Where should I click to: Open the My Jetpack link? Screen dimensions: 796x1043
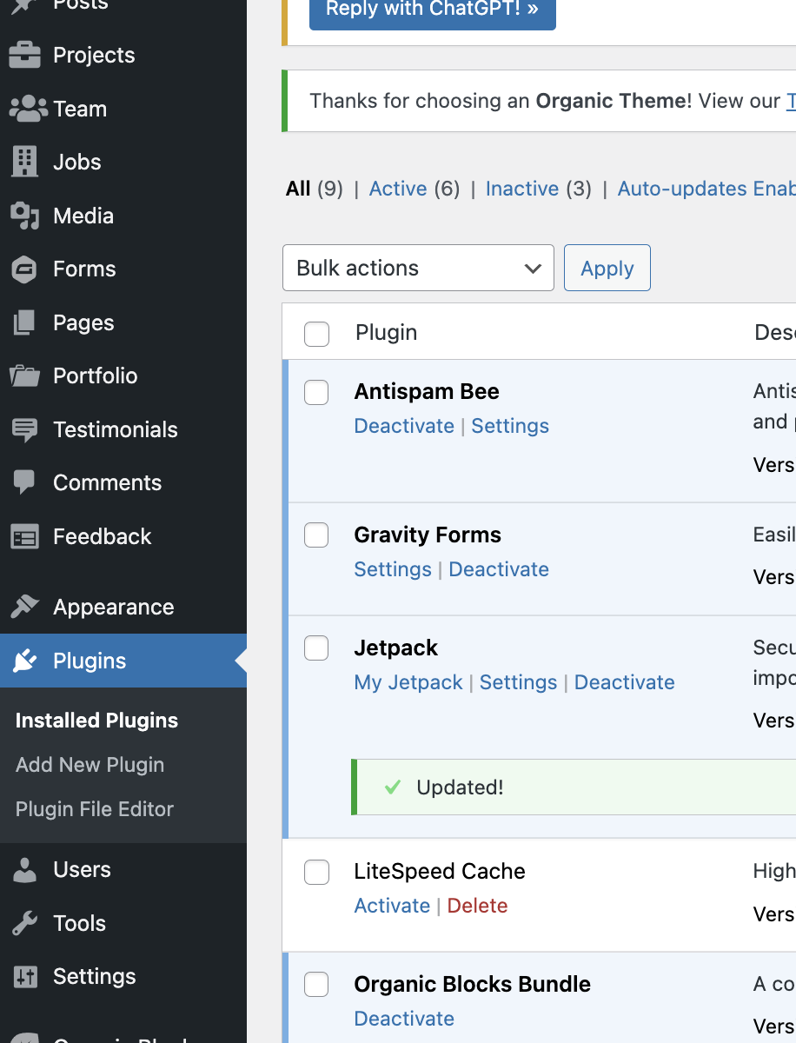click(408, 682)
